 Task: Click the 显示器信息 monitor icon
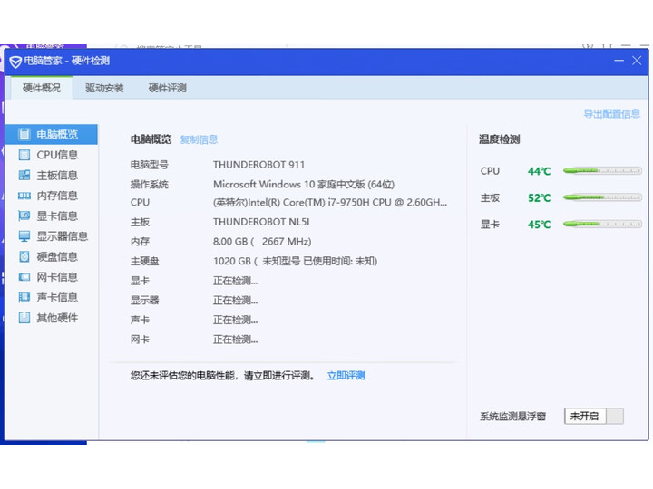coord(24,235)
